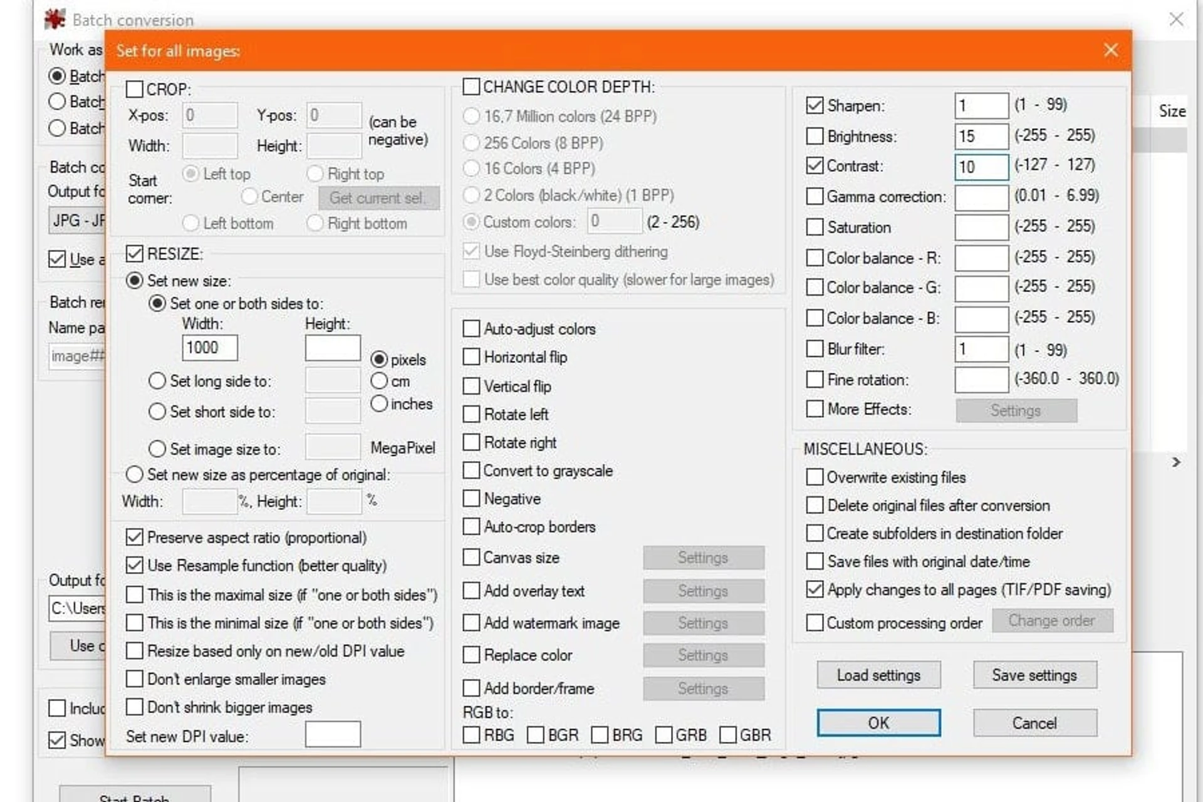Uncheck Use Resample function option
Image resolution: width=1203 pixels, height=802 pixels.
135,565
